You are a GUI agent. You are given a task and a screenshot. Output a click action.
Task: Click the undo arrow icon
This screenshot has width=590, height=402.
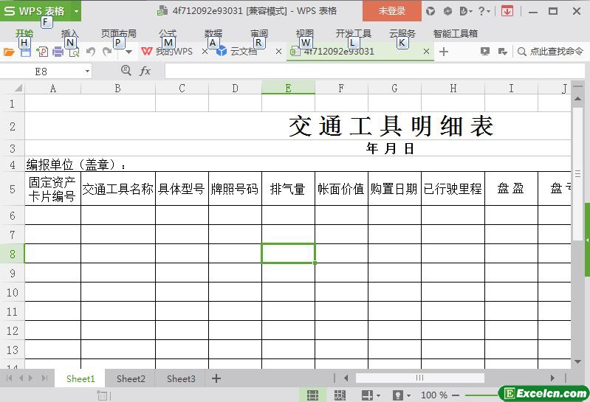coord(90,52)
